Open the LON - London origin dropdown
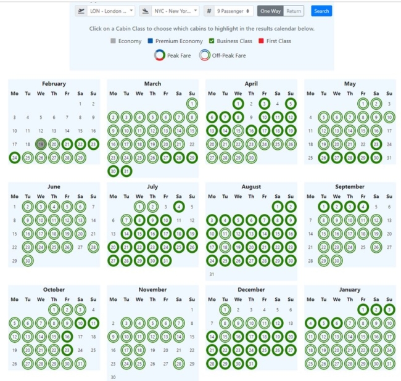 click(x=111, y=11)
